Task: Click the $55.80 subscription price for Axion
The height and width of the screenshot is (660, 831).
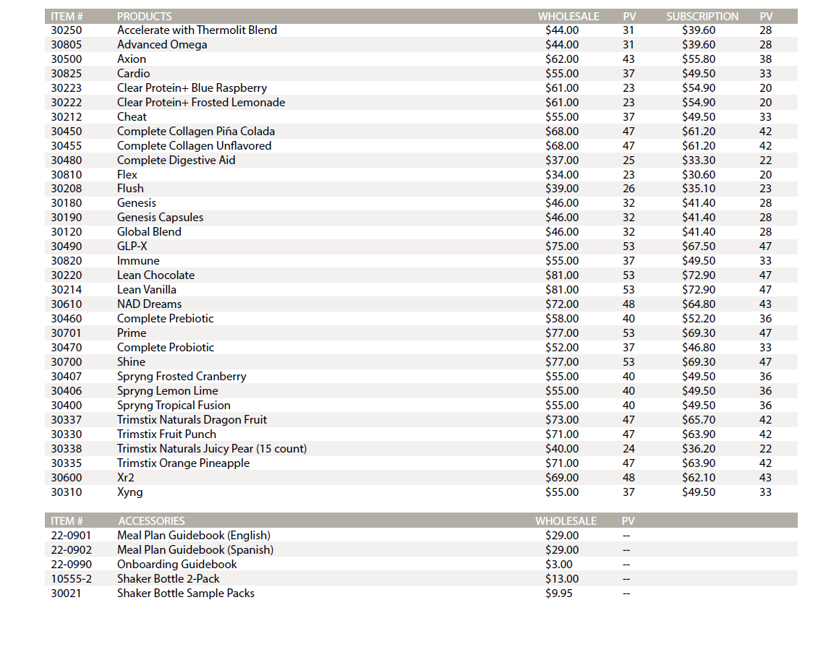Action: click(699, 59)
